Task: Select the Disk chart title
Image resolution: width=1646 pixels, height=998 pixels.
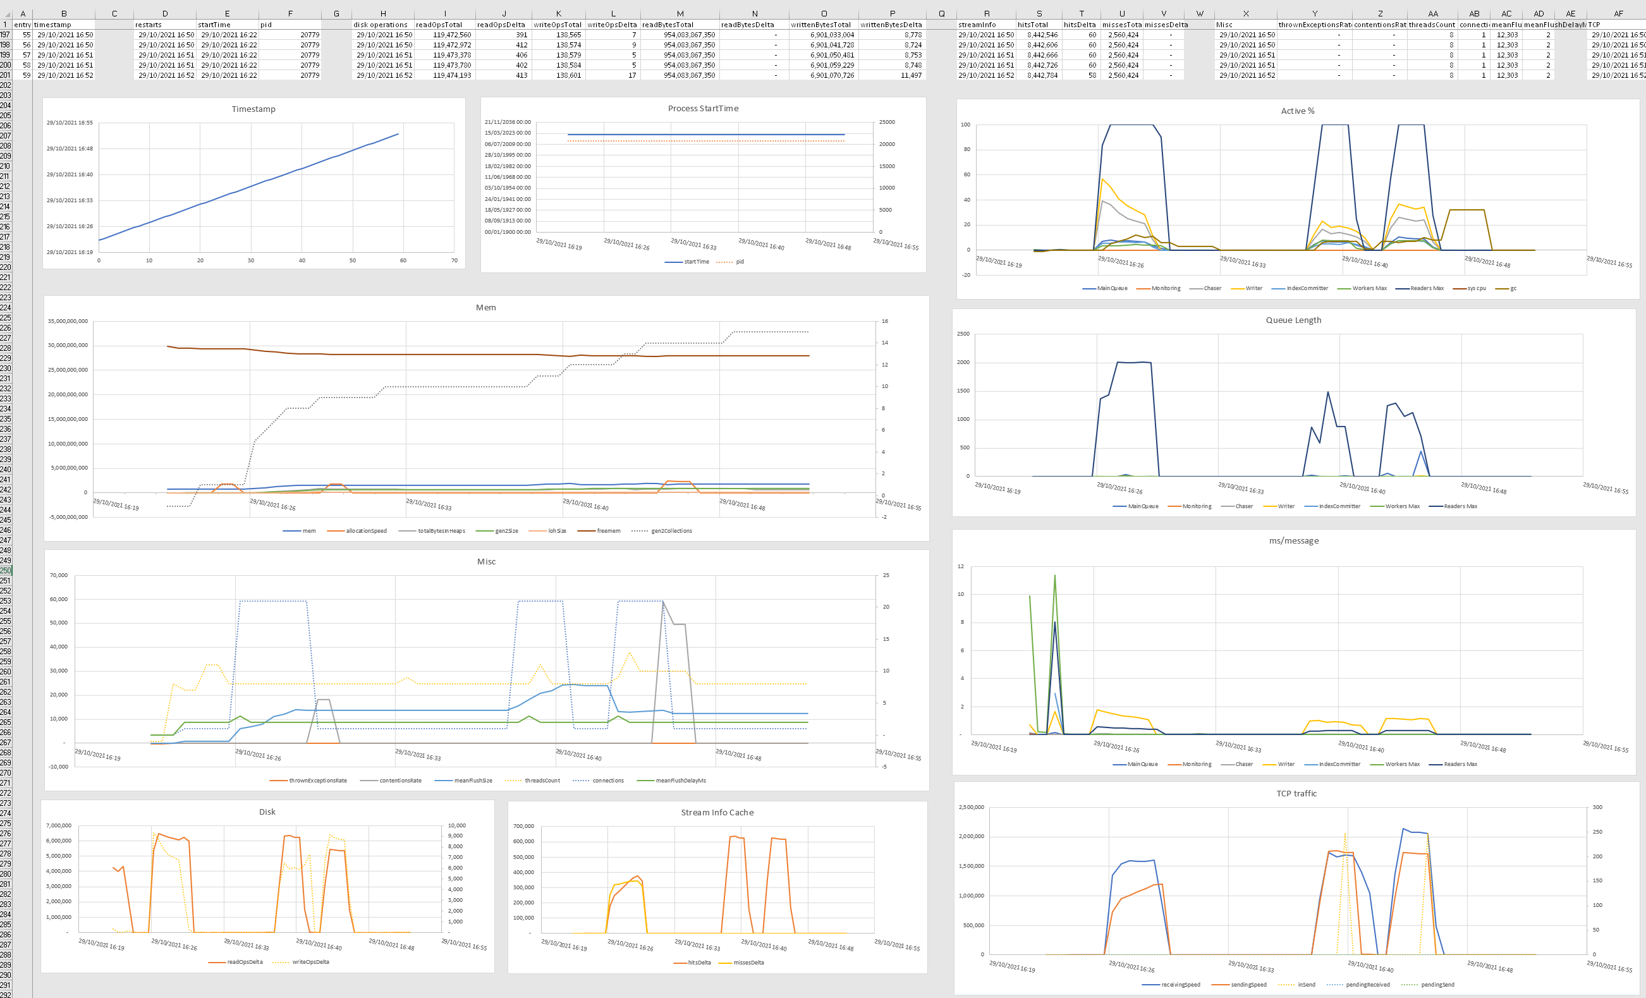Action: coord(267,812)
